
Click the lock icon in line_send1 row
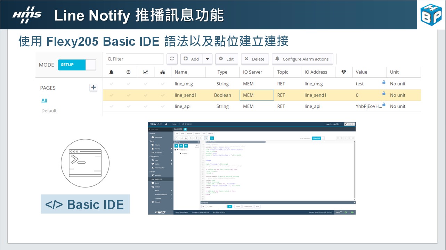click(384, 93)
